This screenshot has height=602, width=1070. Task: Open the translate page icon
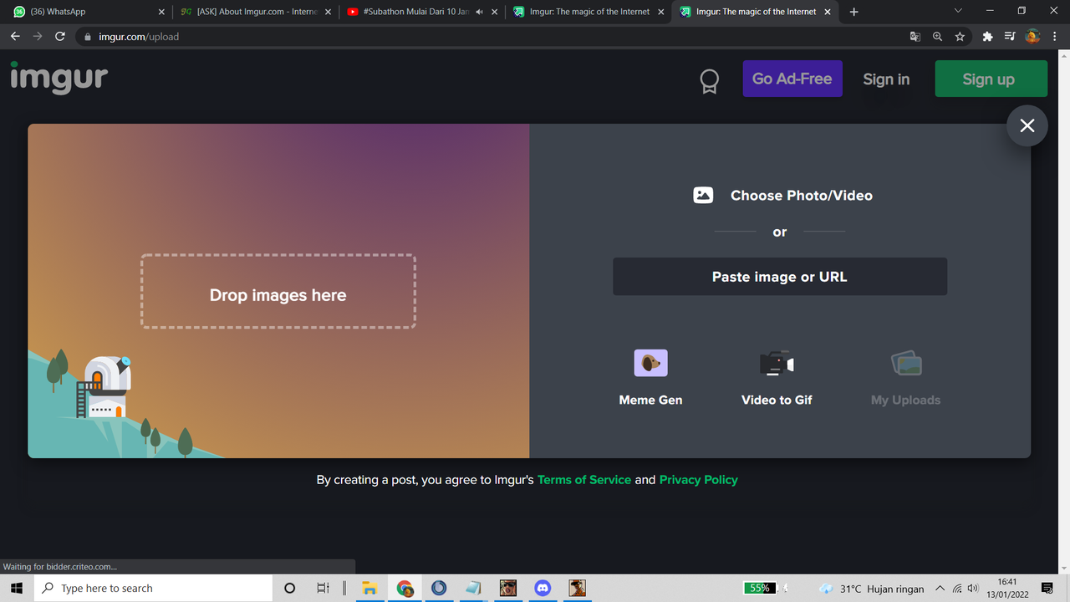915,37
